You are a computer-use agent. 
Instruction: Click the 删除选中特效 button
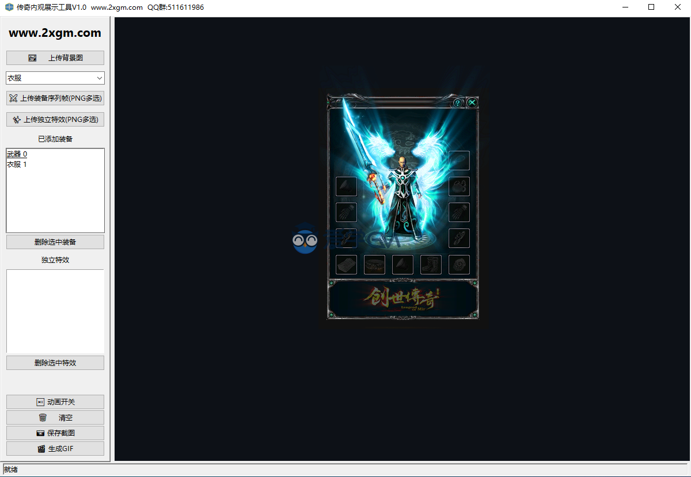click(x=55, y=363)
